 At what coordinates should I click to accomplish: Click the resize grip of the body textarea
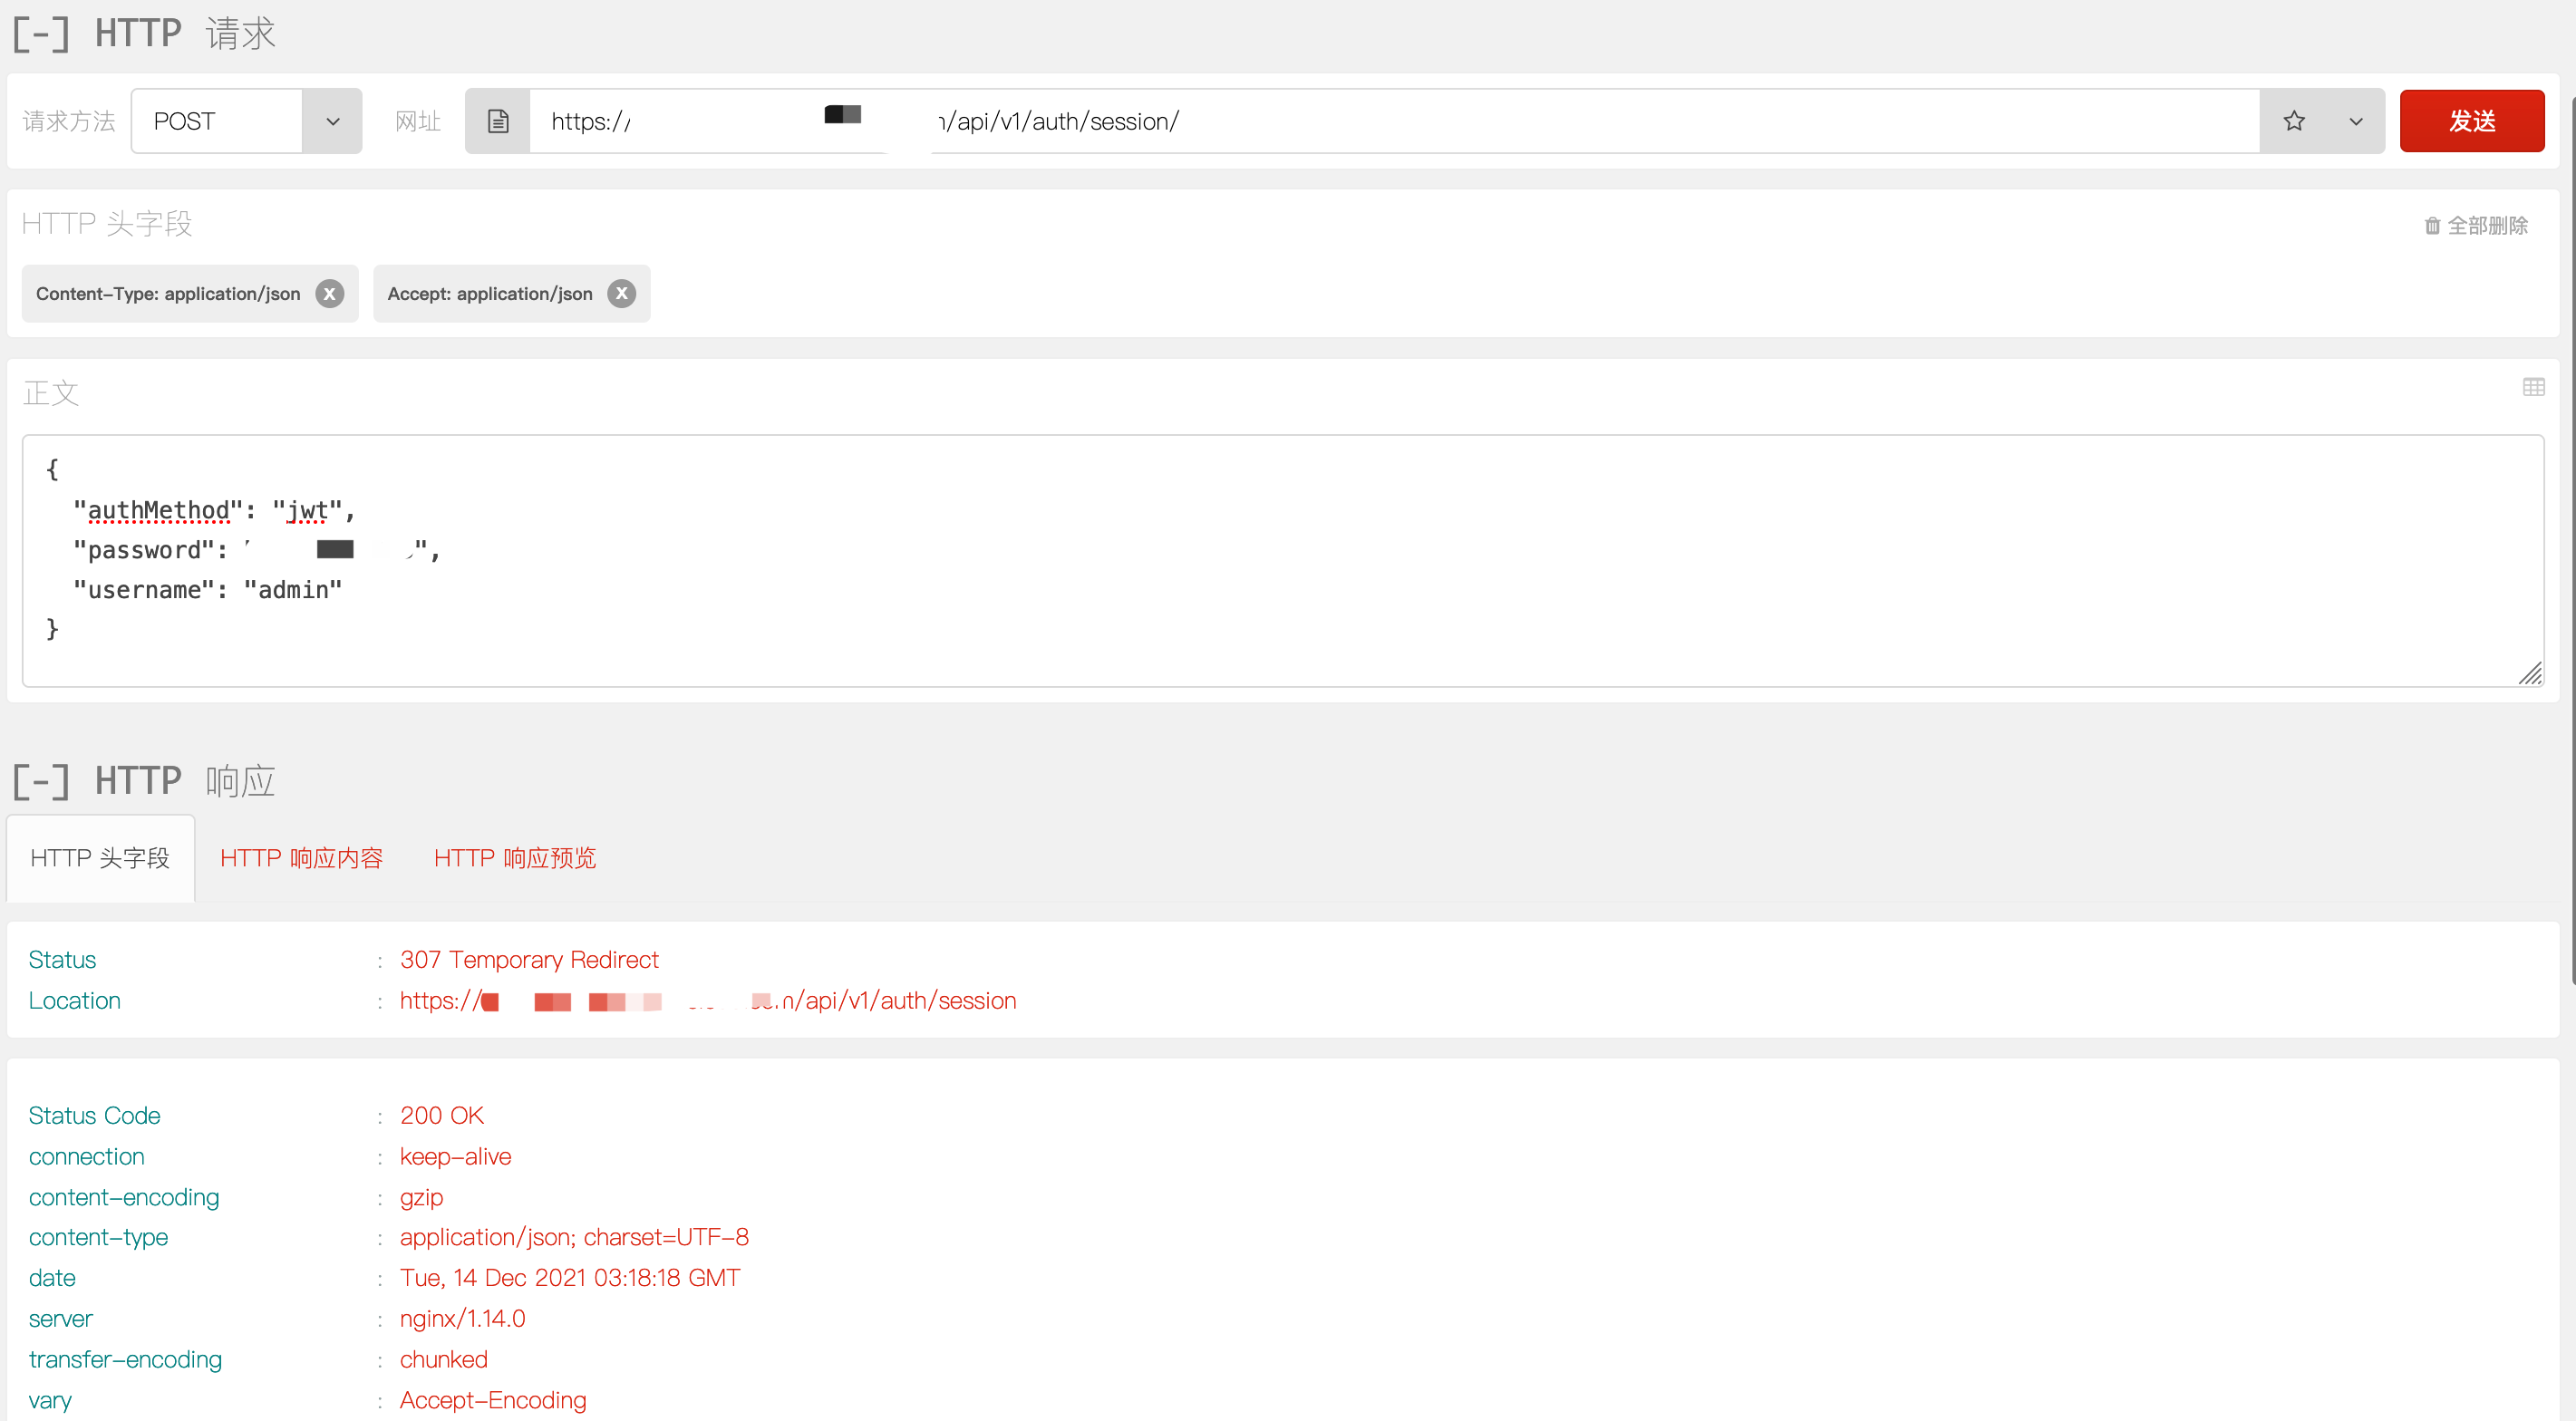(2531, 674)
